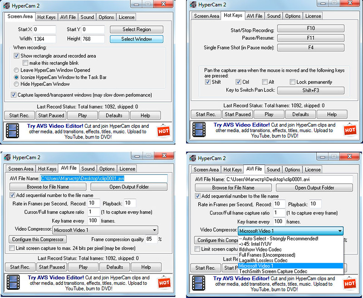Open Options tab in Hot Keys window
This screenshot has height=298, width=363.
293,16
